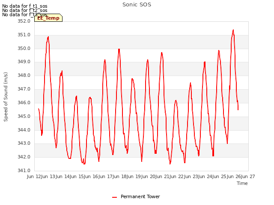Click the Speed of Sound (m/s) axis label
Screen dimensions: 274x205
click(6, 97)
